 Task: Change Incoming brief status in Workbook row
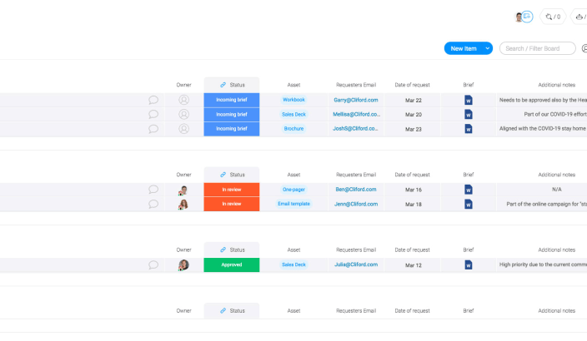point(231,100)
